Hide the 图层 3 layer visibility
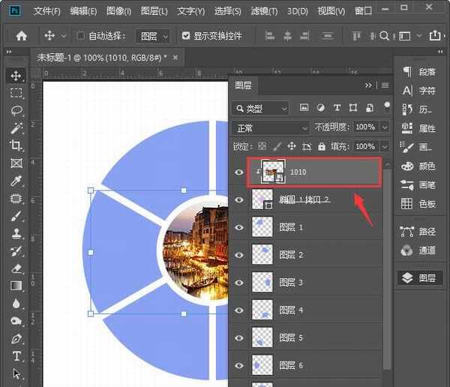This screenshot has height=387, width=450. click(x=239, y=283)
